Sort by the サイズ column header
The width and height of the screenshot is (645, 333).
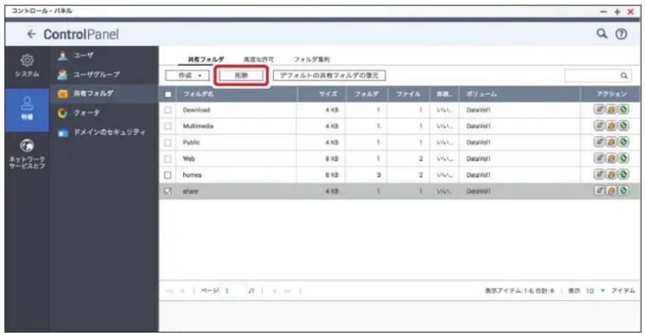[320, 94]
